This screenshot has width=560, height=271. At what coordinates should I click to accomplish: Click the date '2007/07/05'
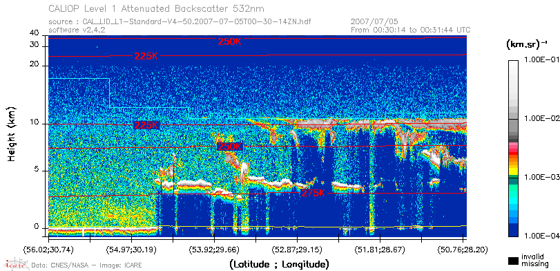pos(374,21)
